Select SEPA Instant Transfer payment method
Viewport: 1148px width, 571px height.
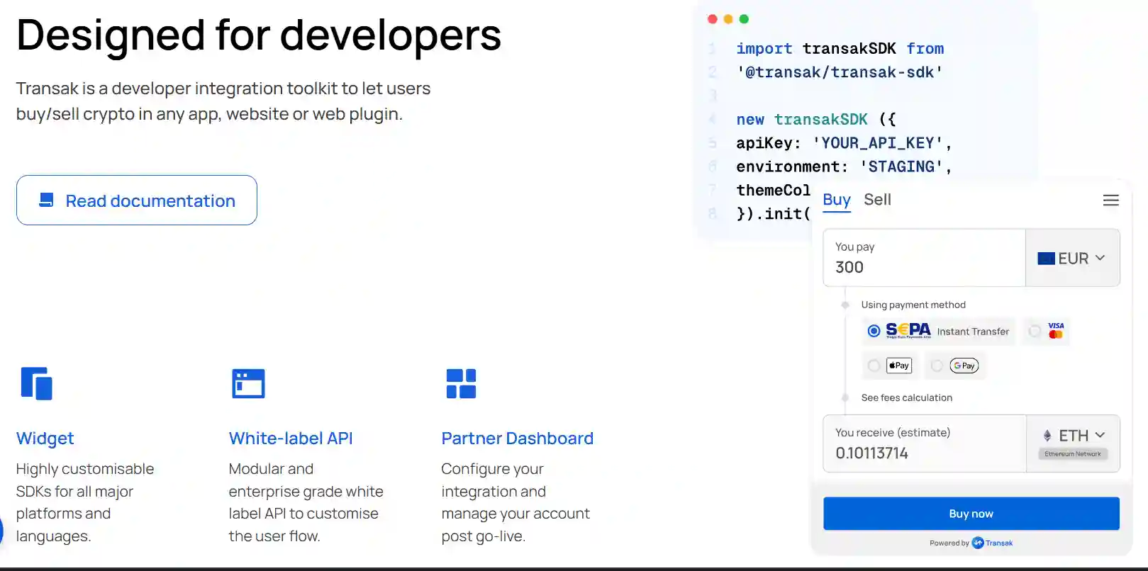pos(874,331)
